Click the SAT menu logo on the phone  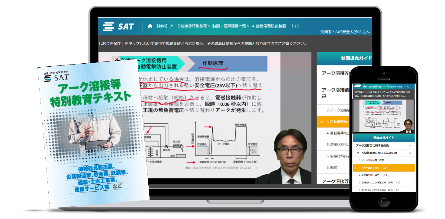click(x=357, y=86)
